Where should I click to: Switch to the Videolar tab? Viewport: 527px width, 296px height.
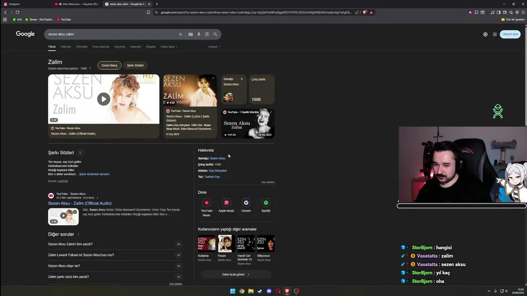[x=65, y=46]
